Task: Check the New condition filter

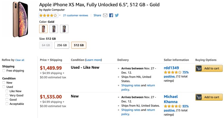Action: click(x=4, y=82)
